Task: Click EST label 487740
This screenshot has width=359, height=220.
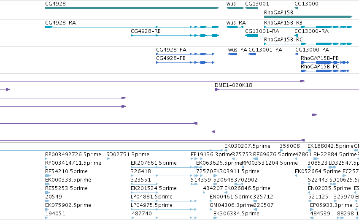Action: point(142,214)
